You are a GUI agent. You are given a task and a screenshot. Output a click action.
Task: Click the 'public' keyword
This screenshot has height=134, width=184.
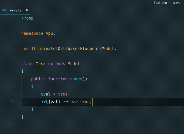[38, 79]
